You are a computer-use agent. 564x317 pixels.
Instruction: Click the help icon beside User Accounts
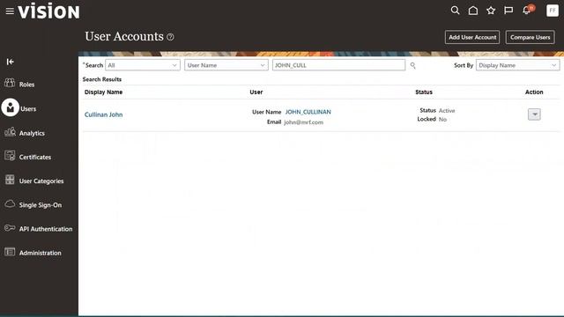pos(170,37)
